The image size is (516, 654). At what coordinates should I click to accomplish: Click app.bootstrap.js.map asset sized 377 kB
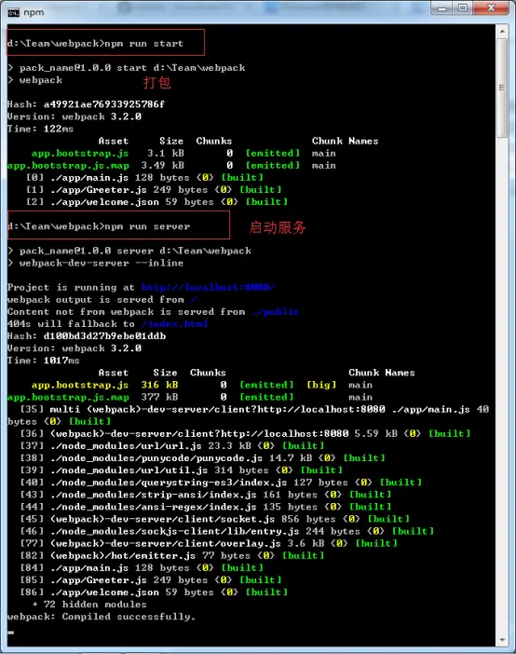point(68,398)
